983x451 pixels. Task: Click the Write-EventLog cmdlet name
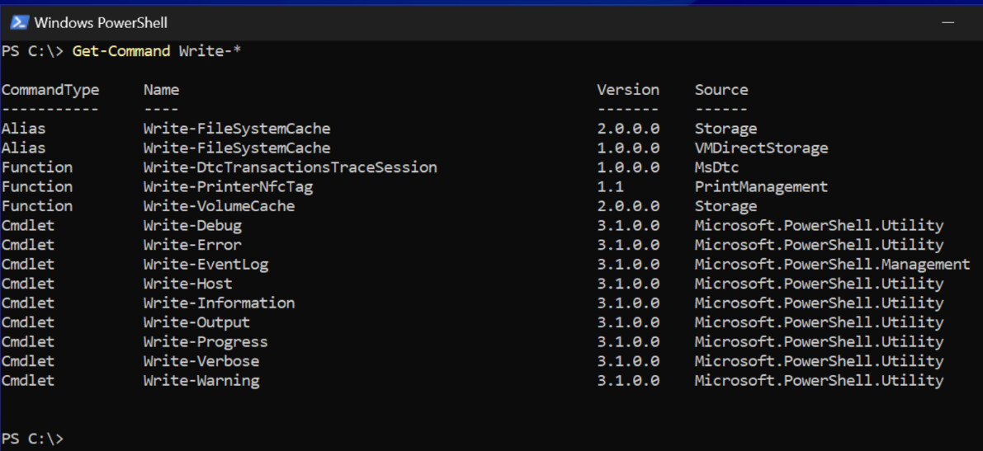[206, 265]
